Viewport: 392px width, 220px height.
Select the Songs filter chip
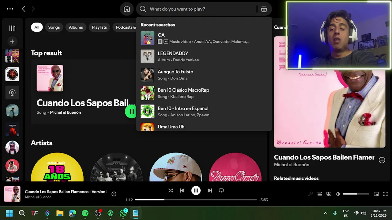pos(54,27)
